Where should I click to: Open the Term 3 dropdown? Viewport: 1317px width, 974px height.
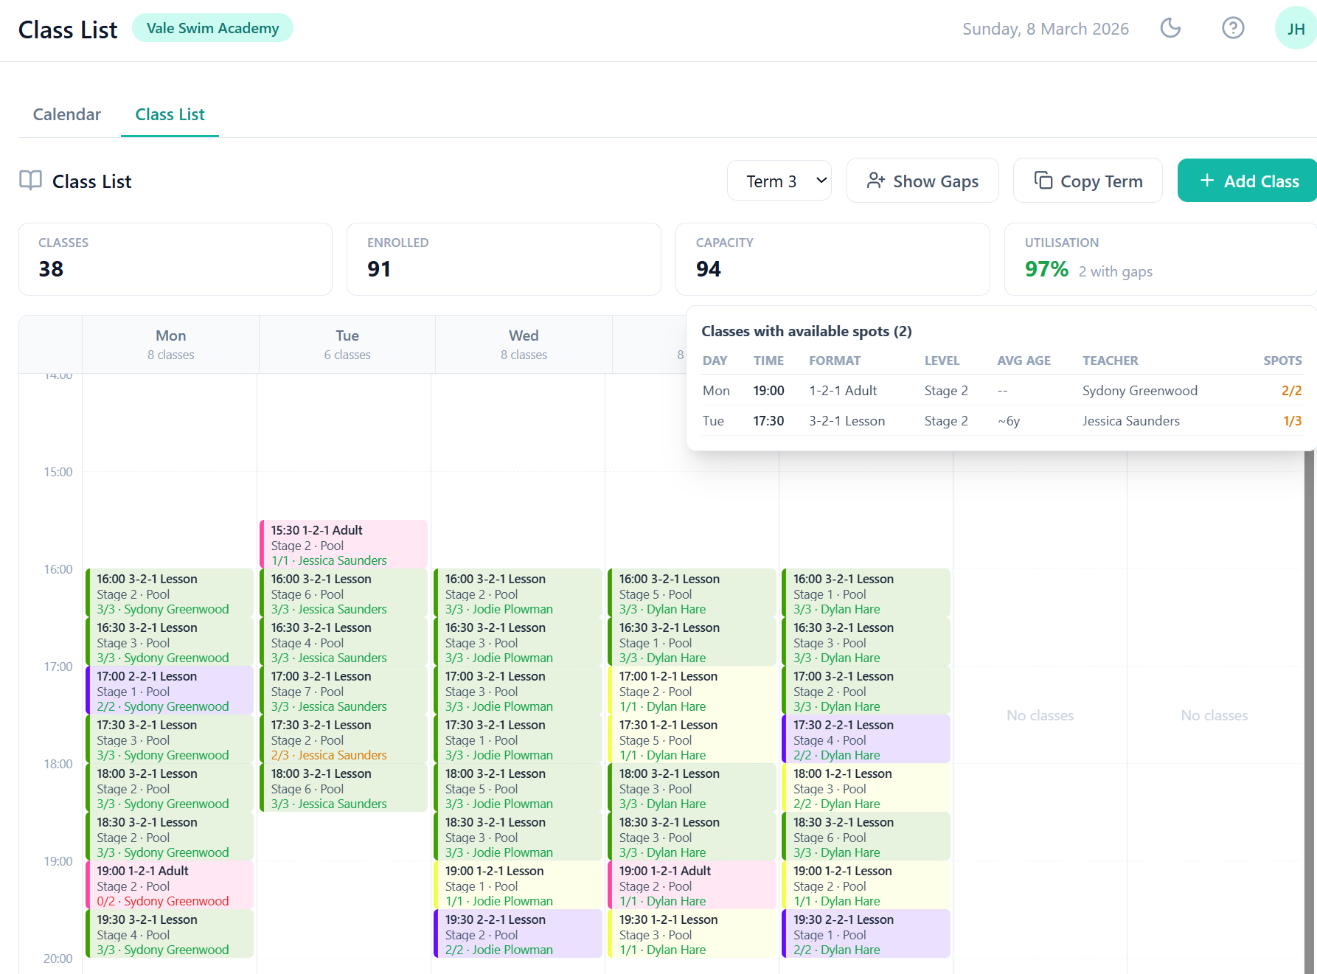(779, 180)
